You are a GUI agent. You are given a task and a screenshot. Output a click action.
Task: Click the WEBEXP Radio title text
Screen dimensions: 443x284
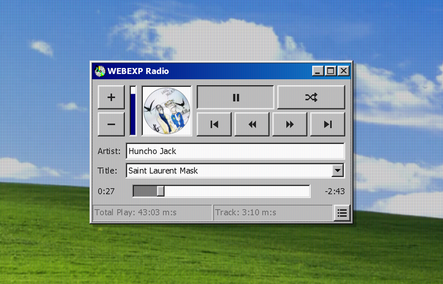tap(138, 71)
